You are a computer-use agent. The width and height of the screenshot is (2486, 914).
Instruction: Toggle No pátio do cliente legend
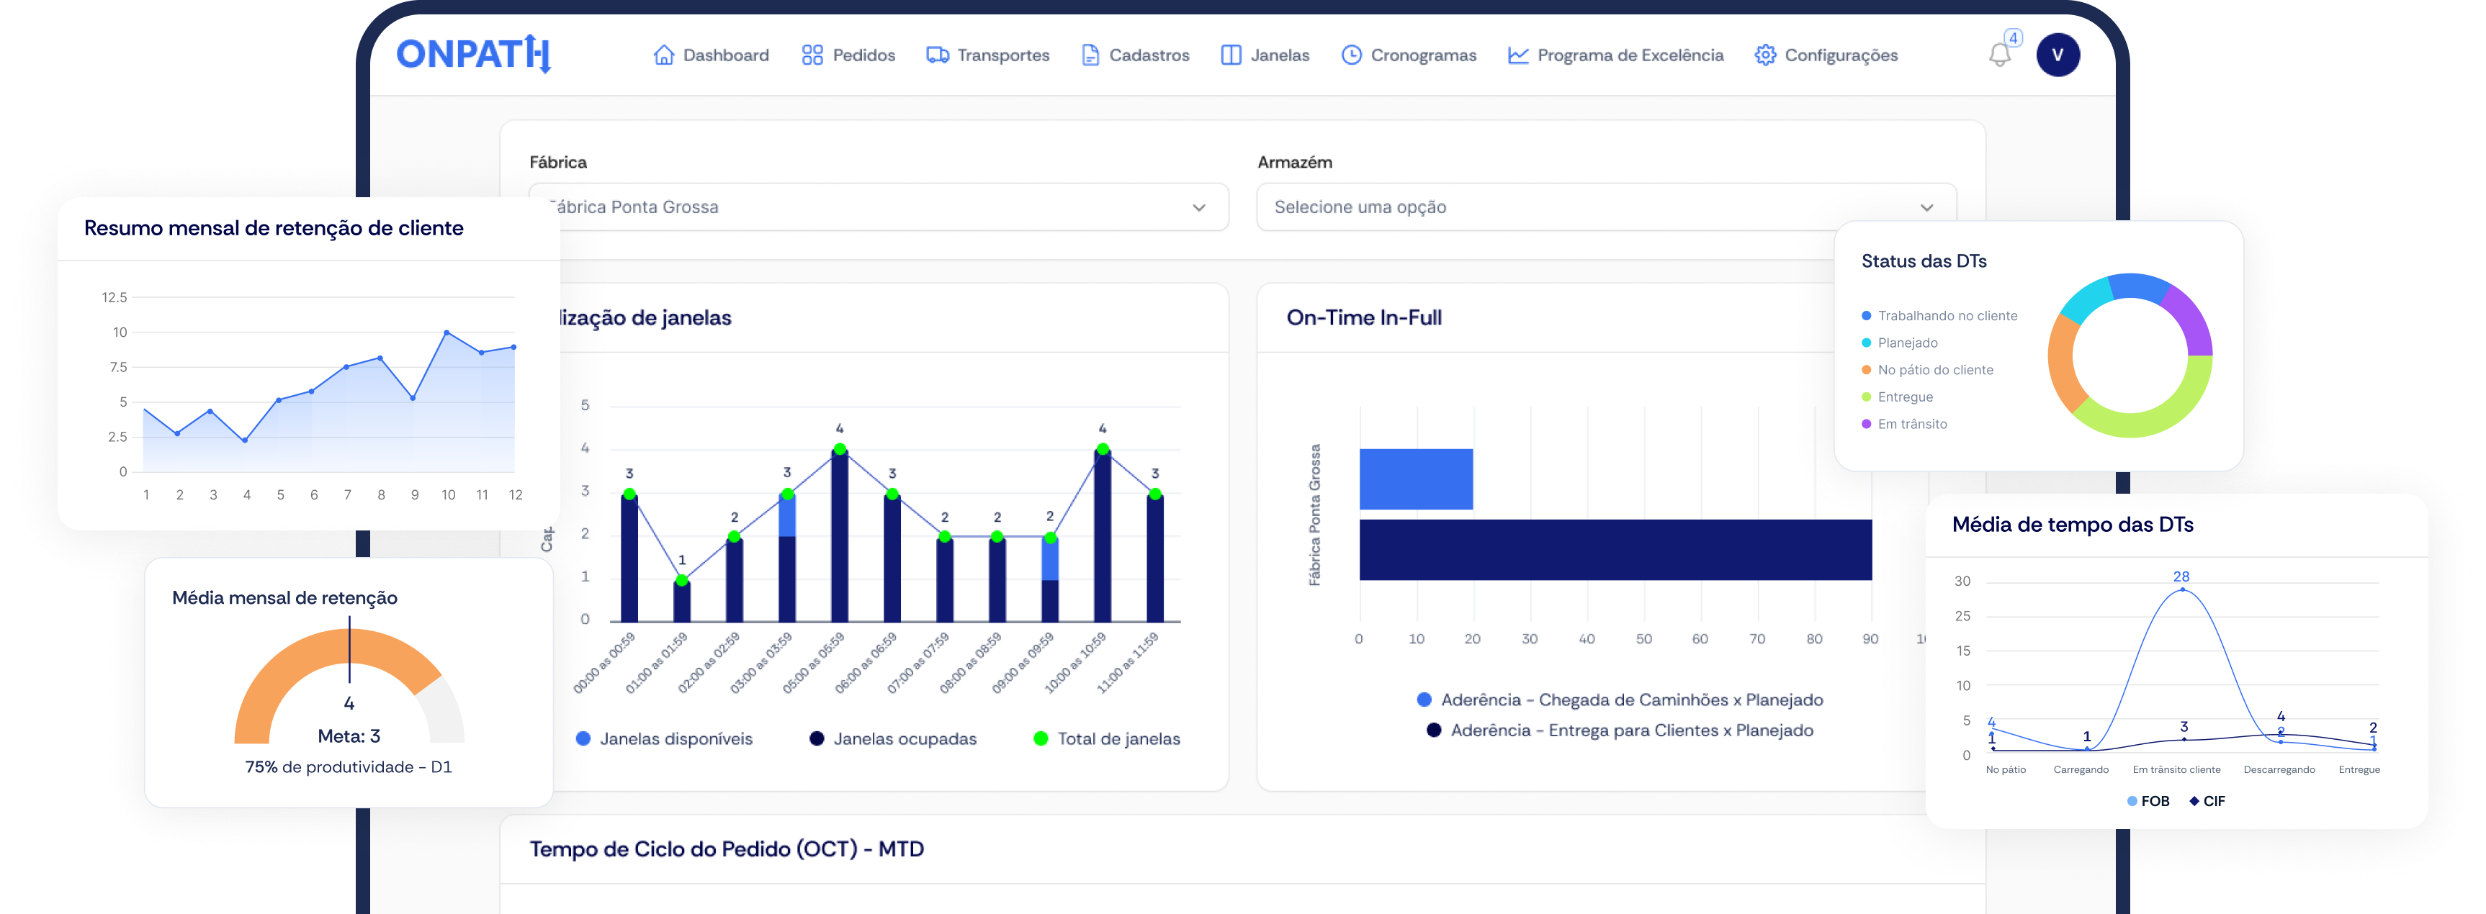point(1926,369)
